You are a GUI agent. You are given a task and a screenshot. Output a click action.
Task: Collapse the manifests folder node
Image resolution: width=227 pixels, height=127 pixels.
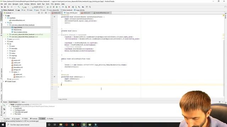[x=6, y=18]
